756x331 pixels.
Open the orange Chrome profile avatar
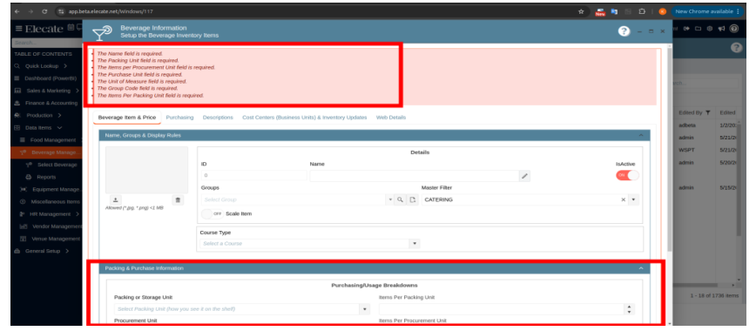(x=663, y=11)
